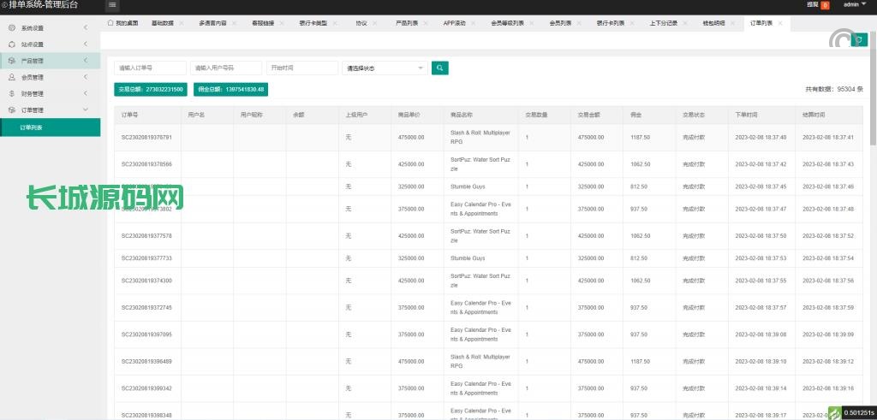The height and width of the screenshot is (420, 877).
Task: Toggle the sidebar hamburger menu icon
Action: point(113,5)
